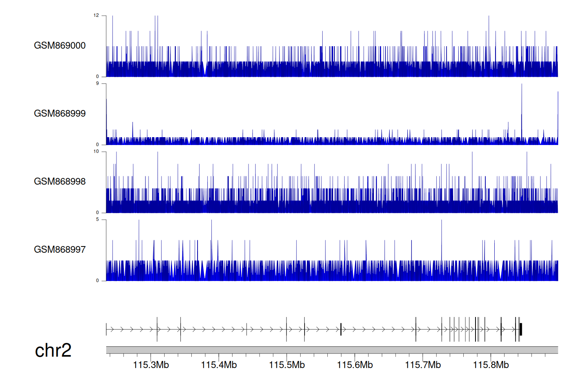The height and width of the screenshot is (384, 588).
Task: Click the y-axis maximum value 12 on GSM869000
Action: point(96,15)
